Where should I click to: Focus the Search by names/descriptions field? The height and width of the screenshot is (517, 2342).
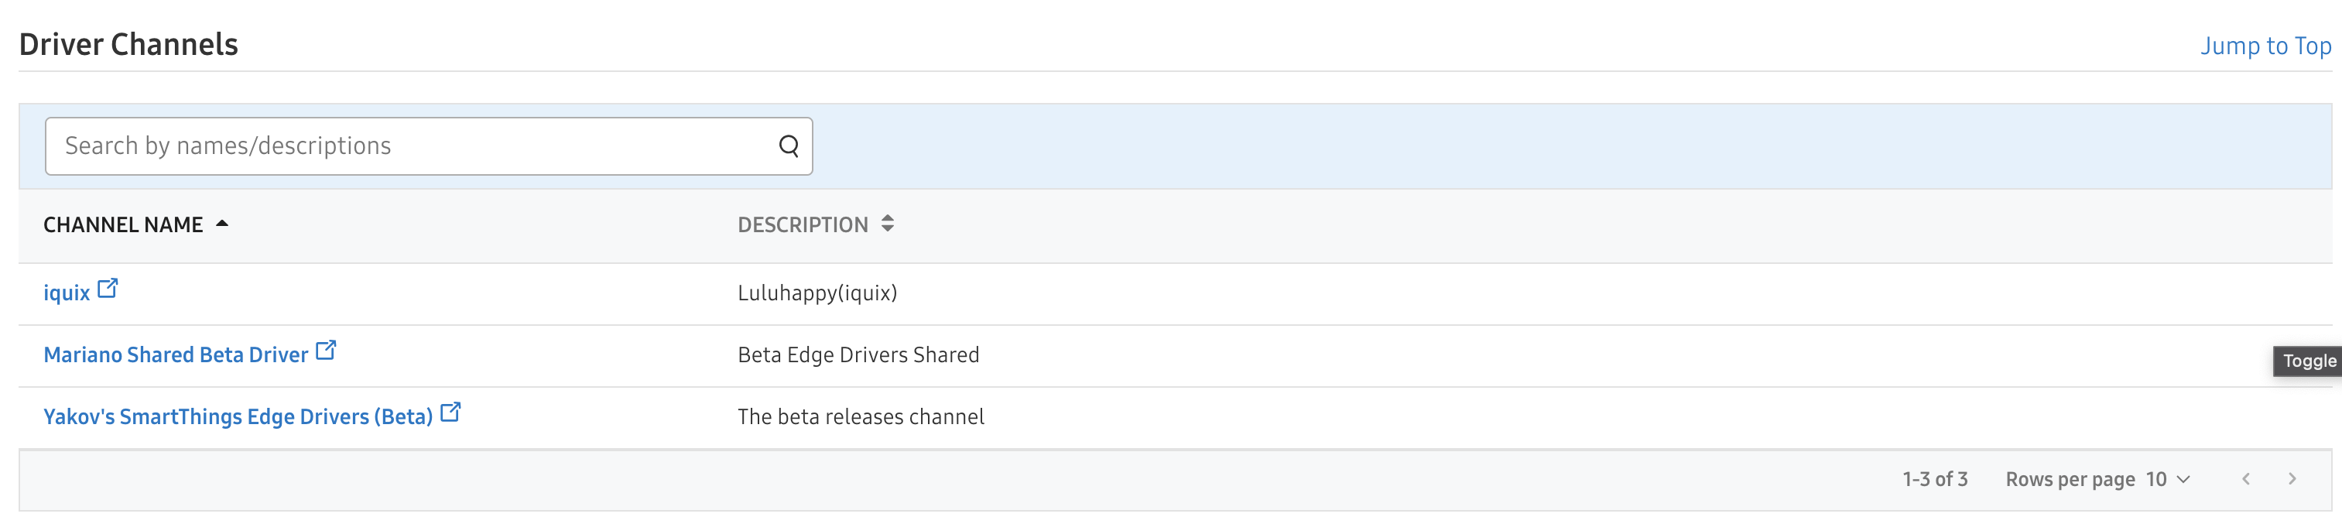[x=409, y=146]
